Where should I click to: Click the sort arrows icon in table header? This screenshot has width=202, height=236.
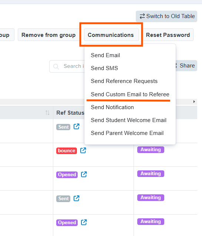47,112
